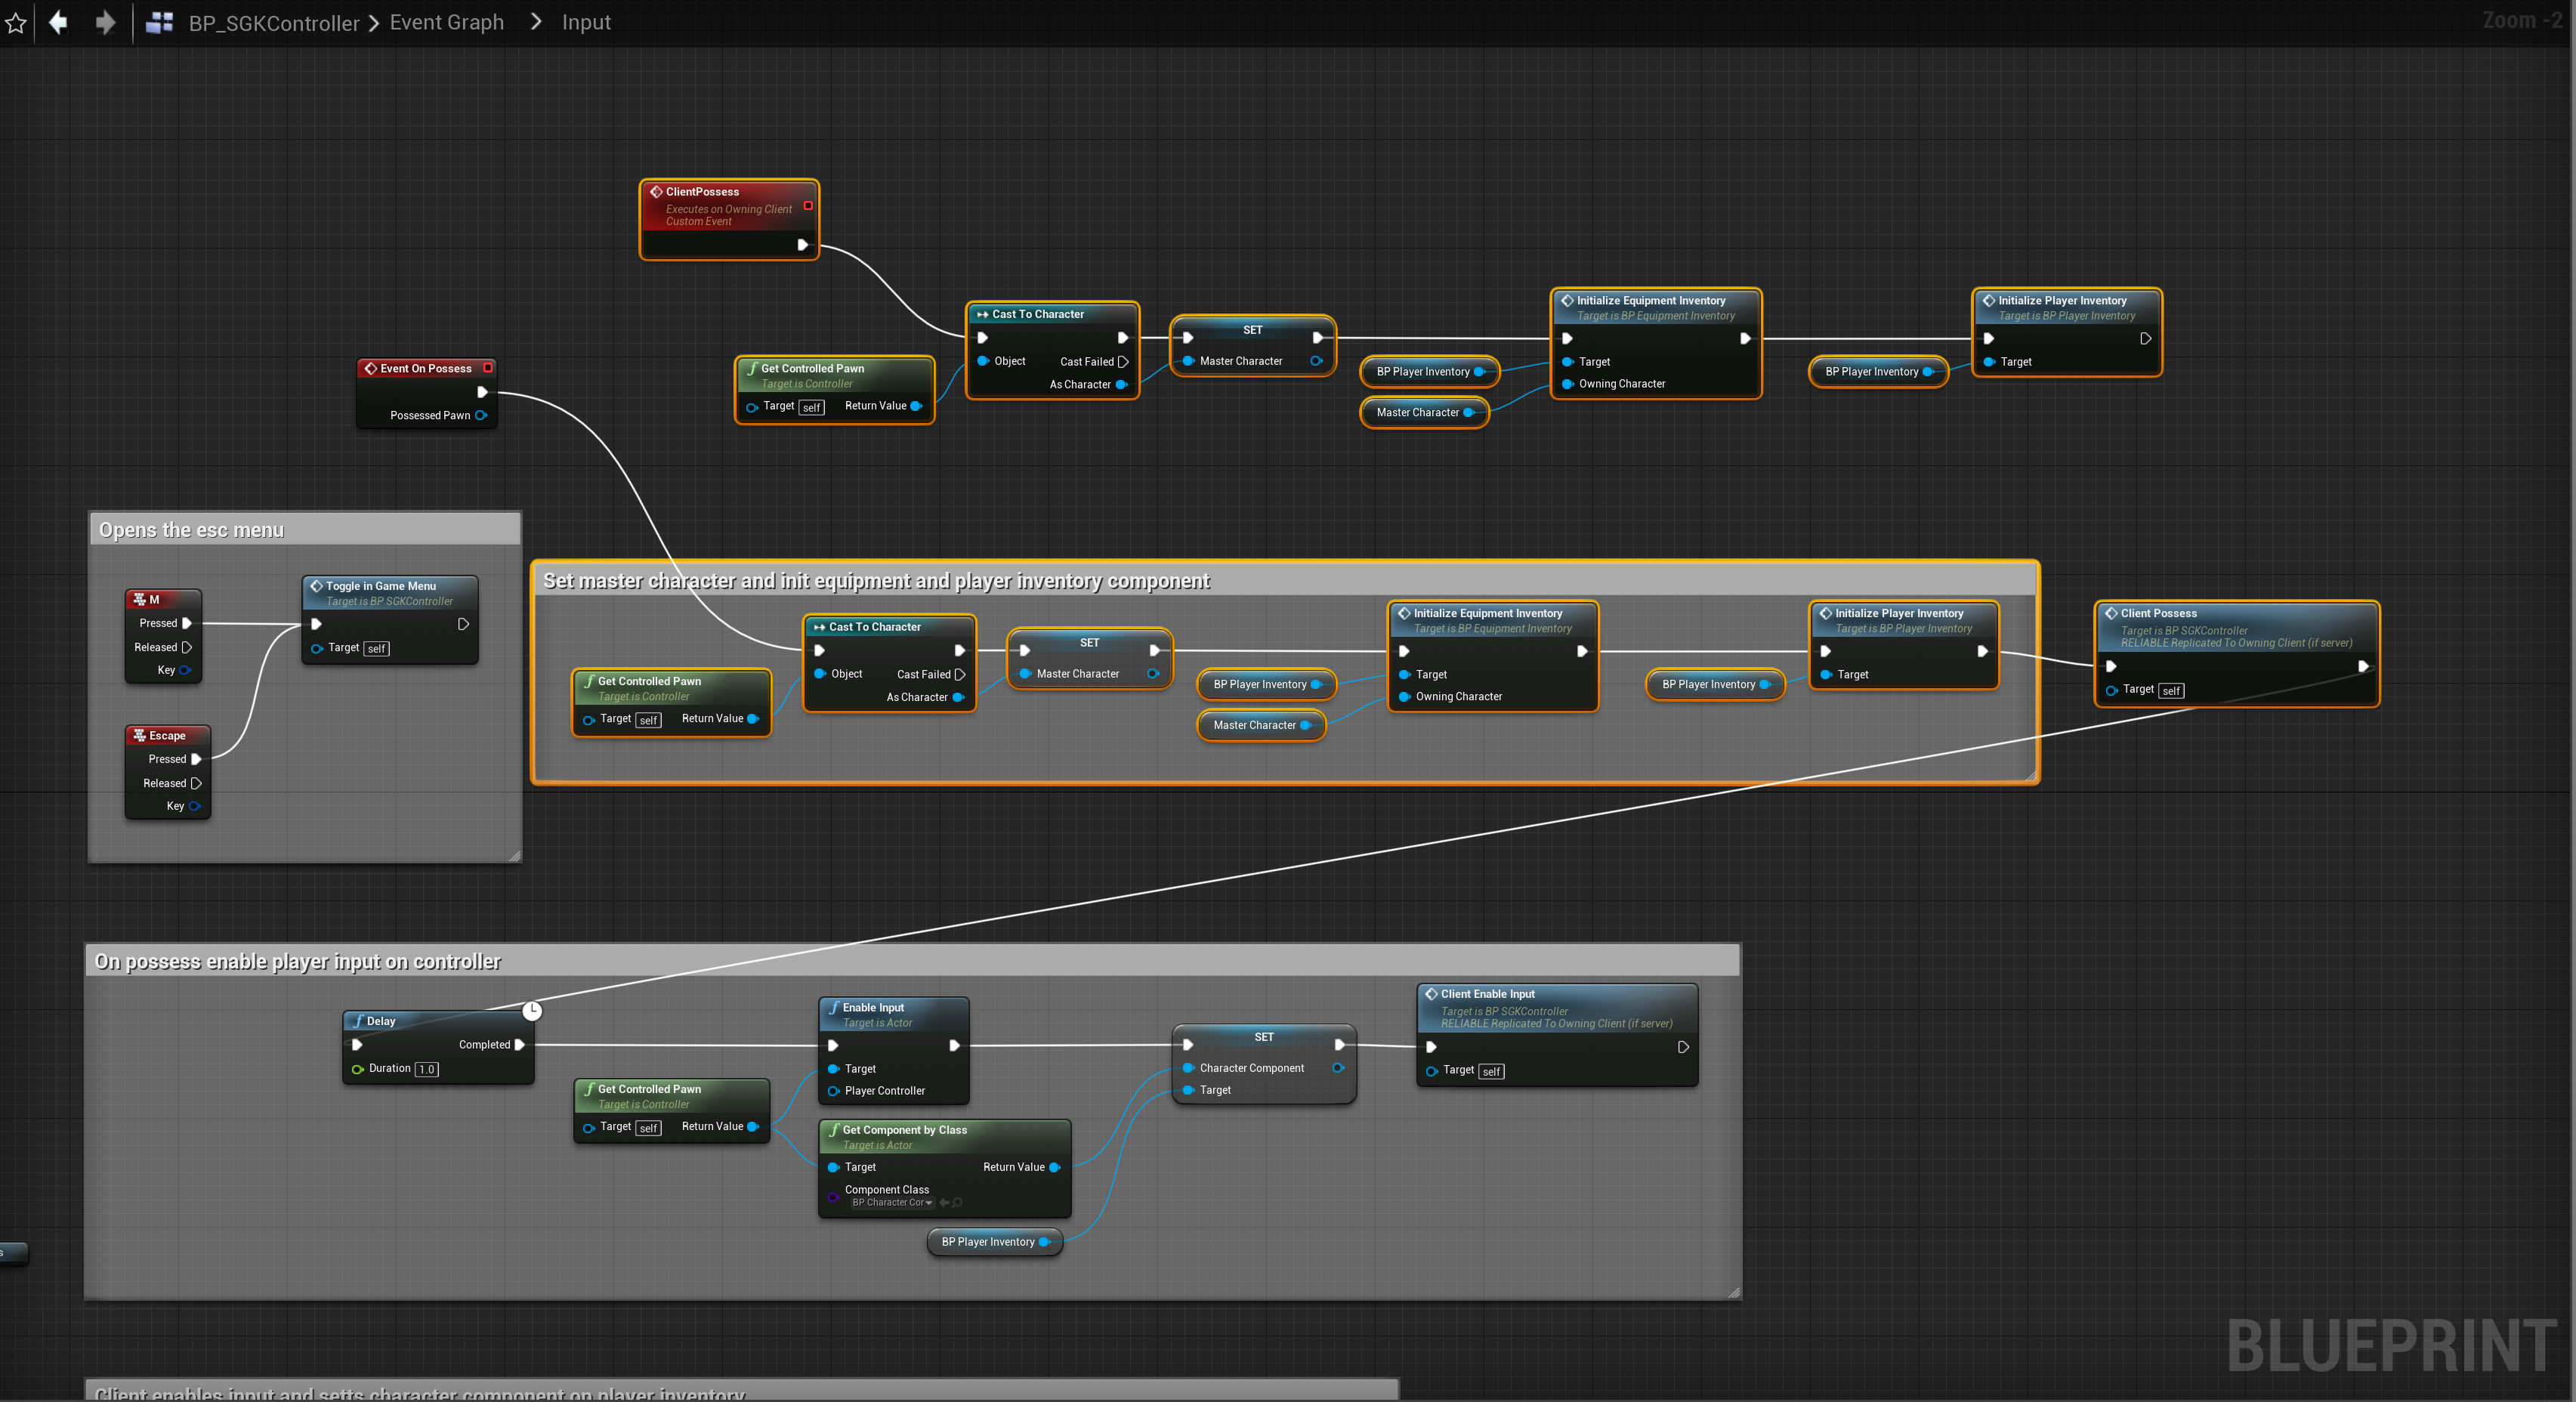This screenshot has height=1402, width=2576.
Task: Open the Event Graph breadcrumb
Action: pyautogui.click(x=446, y=22)
